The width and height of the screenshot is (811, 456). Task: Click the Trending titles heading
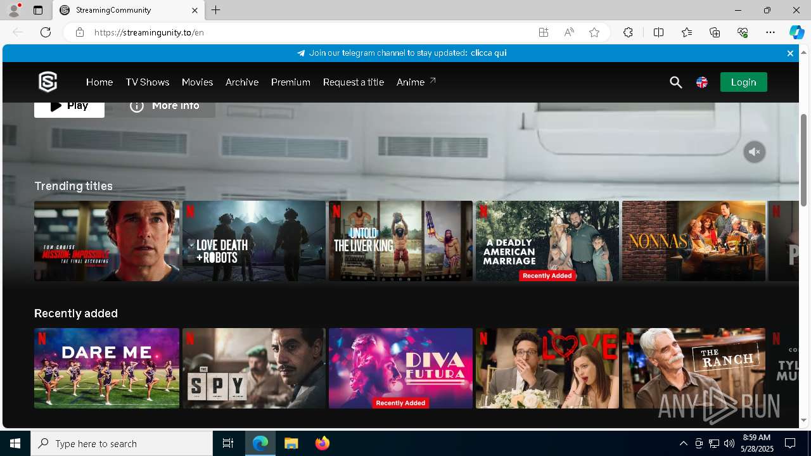pyautogui.click(x=73, y=186)
